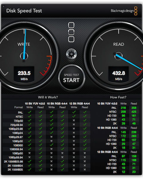
Task: Click the "Will it Work?" heading
Action: 48,97
